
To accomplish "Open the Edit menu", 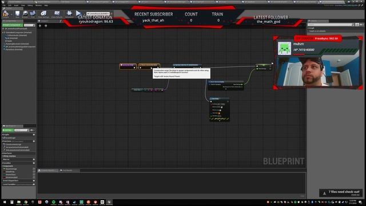I will (10, 5).
